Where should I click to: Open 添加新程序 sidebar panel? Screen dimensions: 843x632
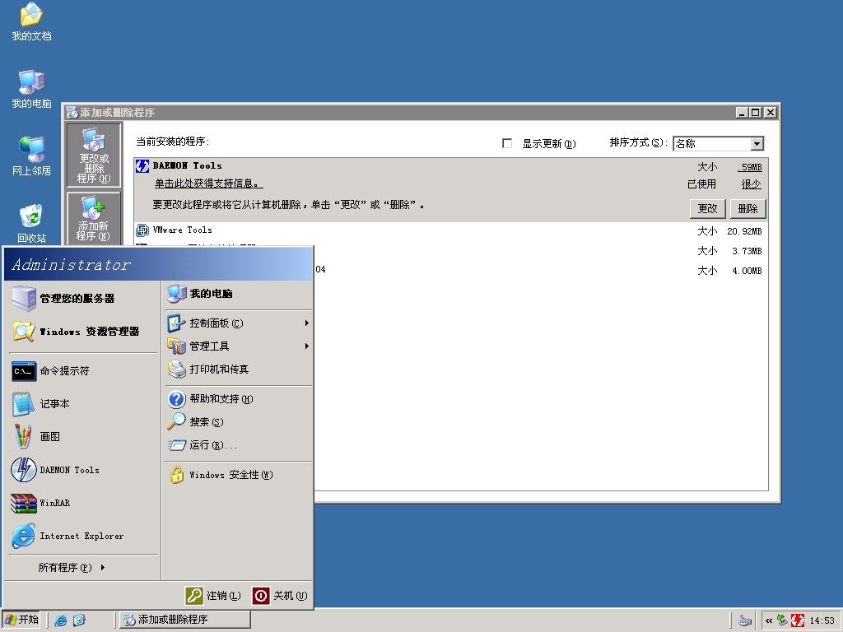pyautogui.click(x=94, y=218)
